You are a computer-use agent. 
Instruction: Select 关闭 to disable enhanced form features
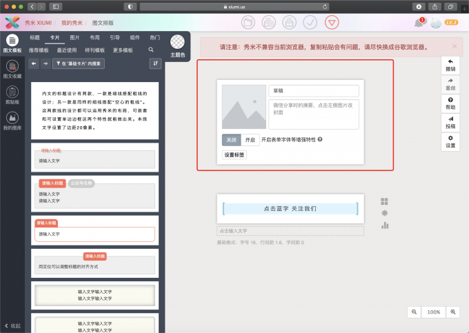tap(231, 139)
